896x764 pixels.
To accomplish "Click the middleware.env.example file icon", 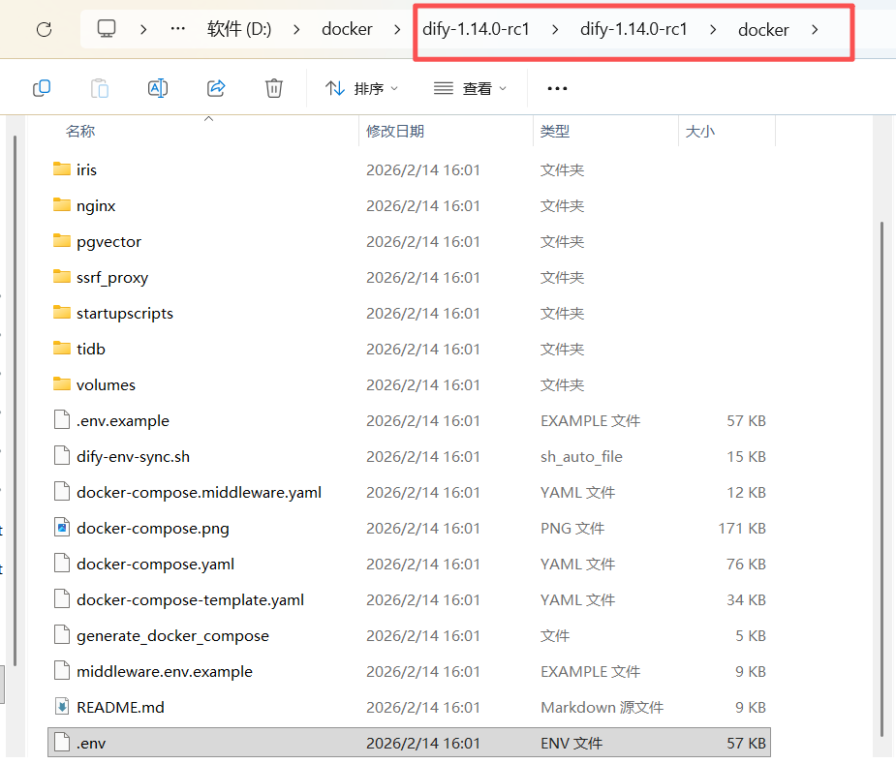I will [x=62, y=671].
